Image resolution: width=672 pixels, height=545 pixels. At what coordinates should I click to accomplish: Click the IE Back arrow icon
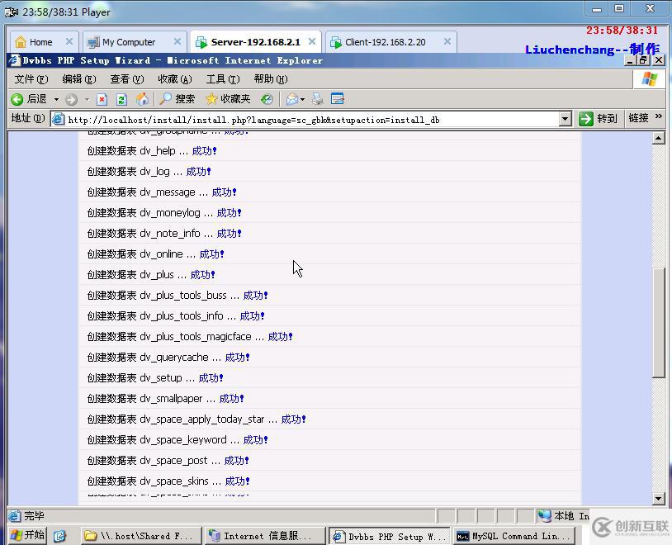[x=17, y=99]
